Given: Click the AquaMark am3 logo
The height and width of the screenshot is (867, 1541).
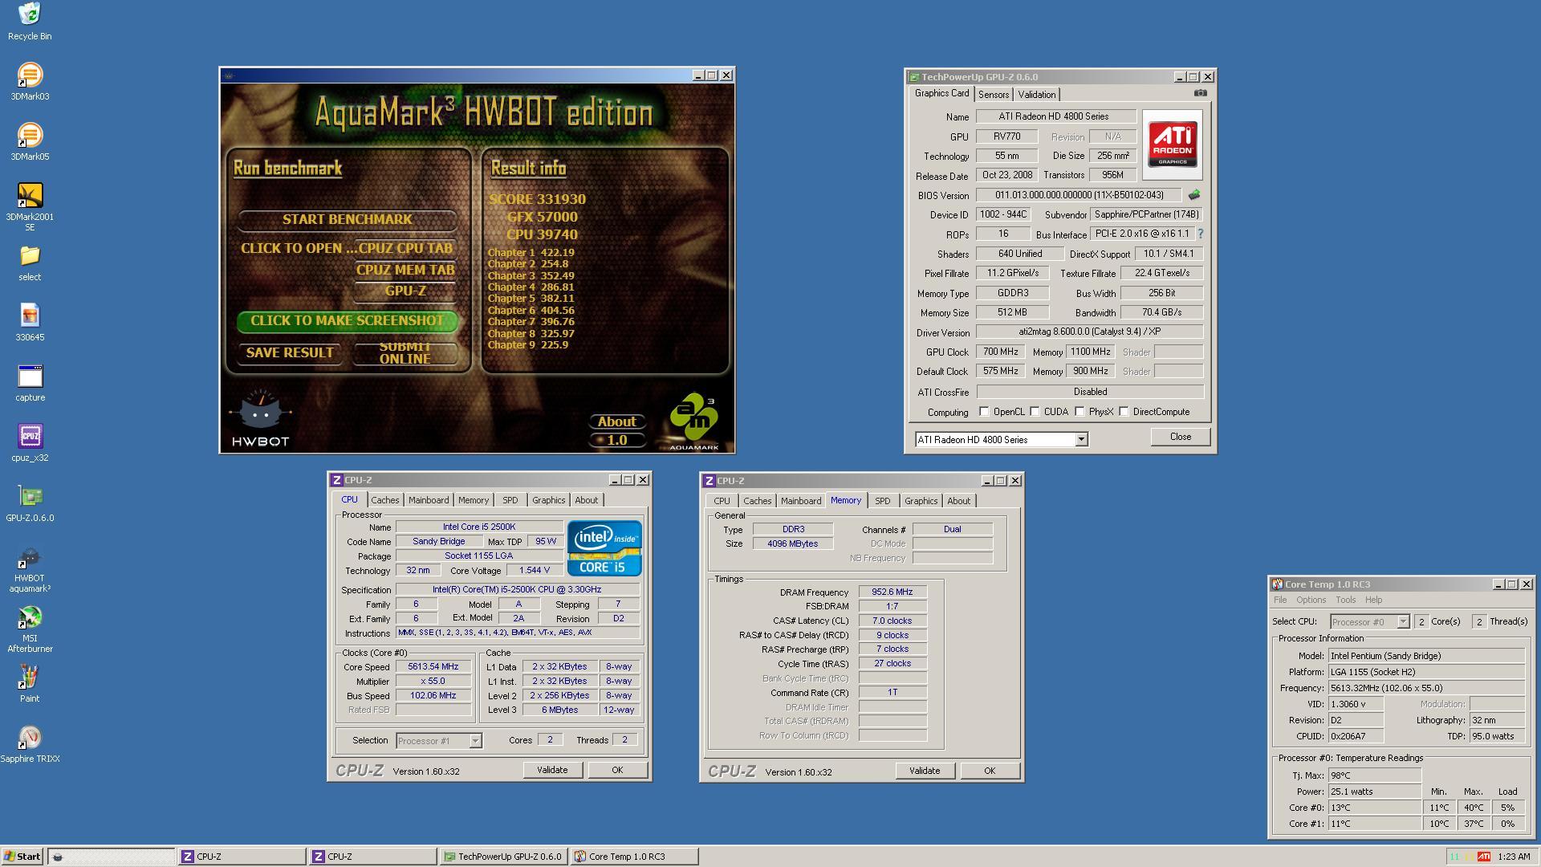Looking at the screenshot, I should [694, 421].
